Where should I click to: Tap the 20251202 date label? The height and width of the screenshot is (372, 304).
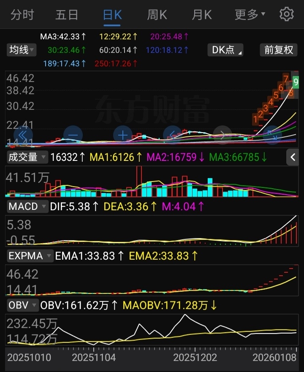(195, 358)
